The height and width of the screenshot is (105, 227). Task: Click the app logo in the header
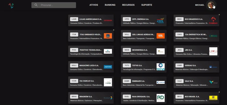(x=11, y=6)
